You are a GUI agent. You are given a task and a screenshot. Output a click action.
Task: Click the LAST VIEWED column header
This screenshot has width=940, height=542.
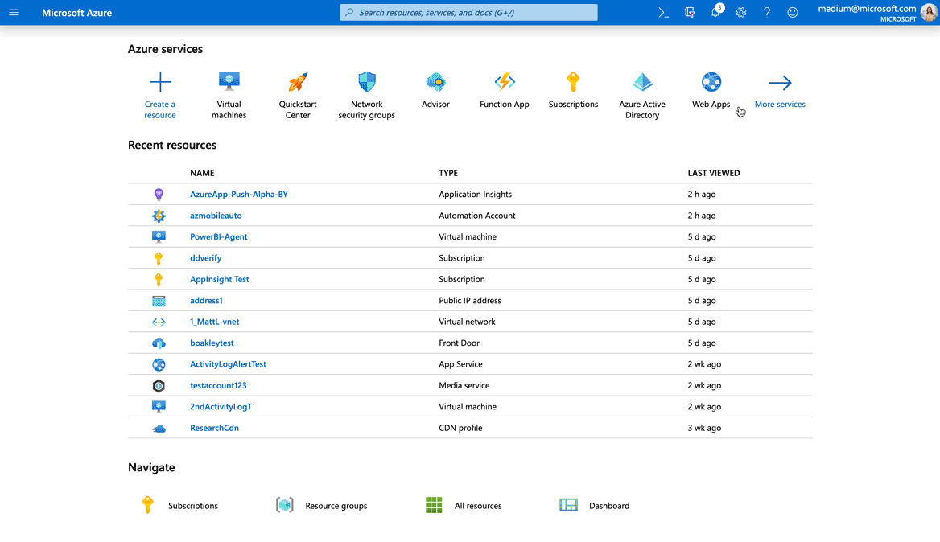pyautogui.click(x=713, y=173)
